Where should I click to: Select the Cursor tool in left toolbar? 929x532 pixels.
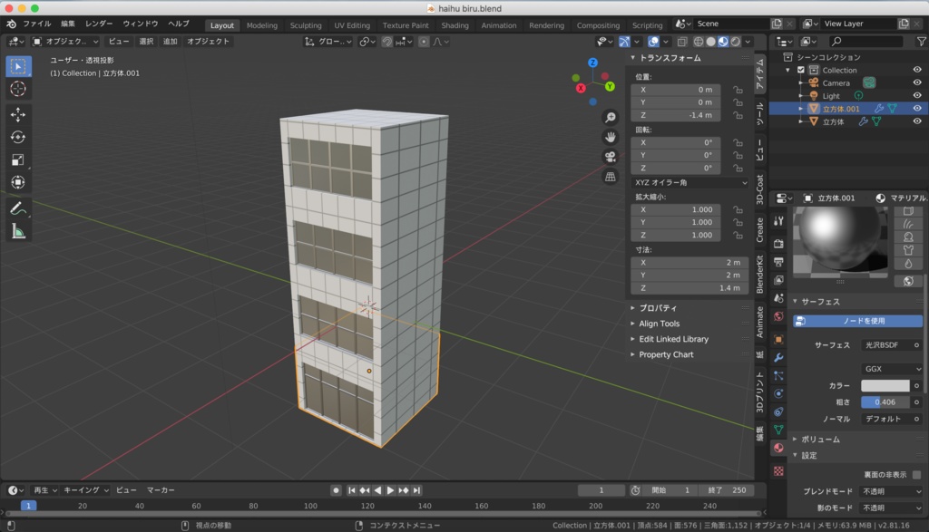(18, 89)
